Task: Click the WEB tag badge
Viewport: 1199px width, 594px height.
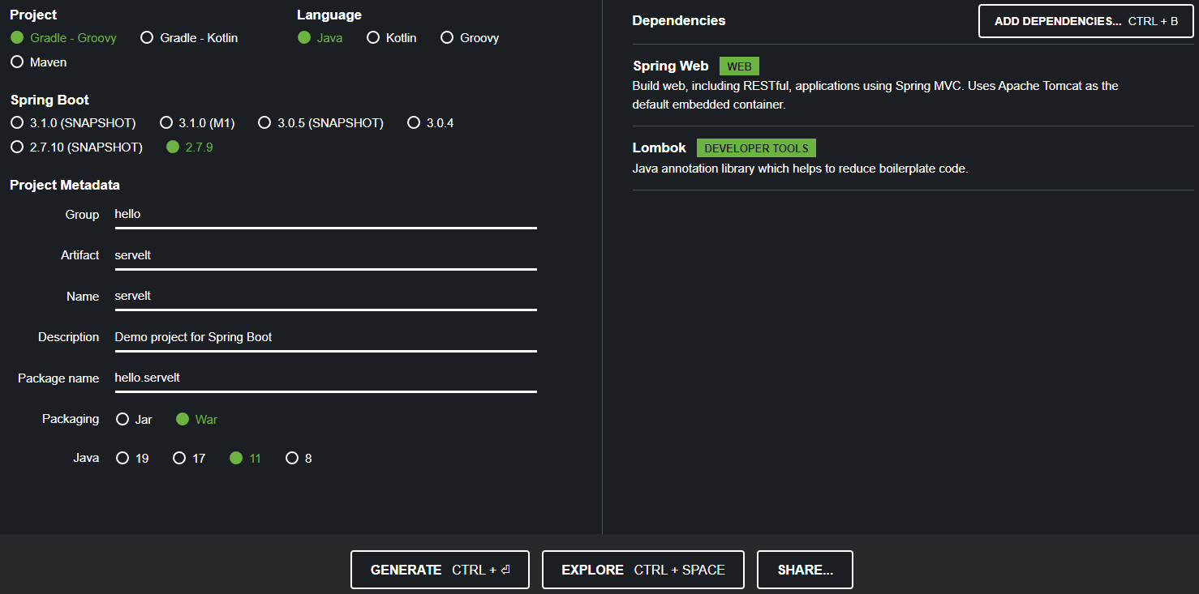Action: [739, 67]
